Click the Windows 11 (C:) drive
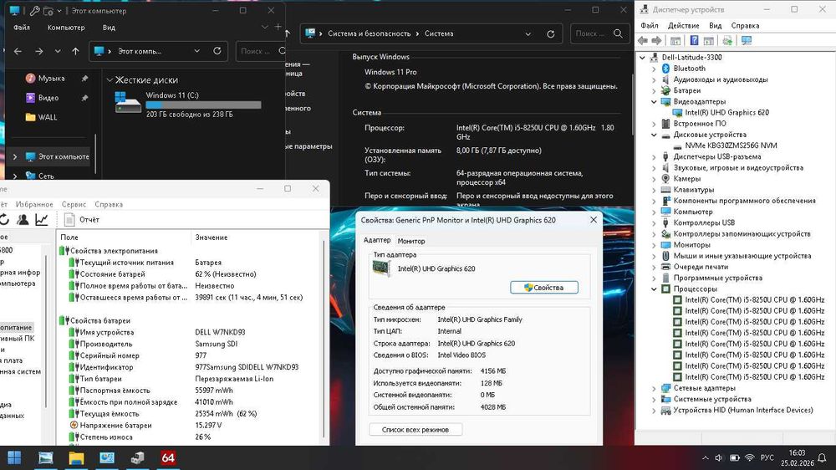 187,104
